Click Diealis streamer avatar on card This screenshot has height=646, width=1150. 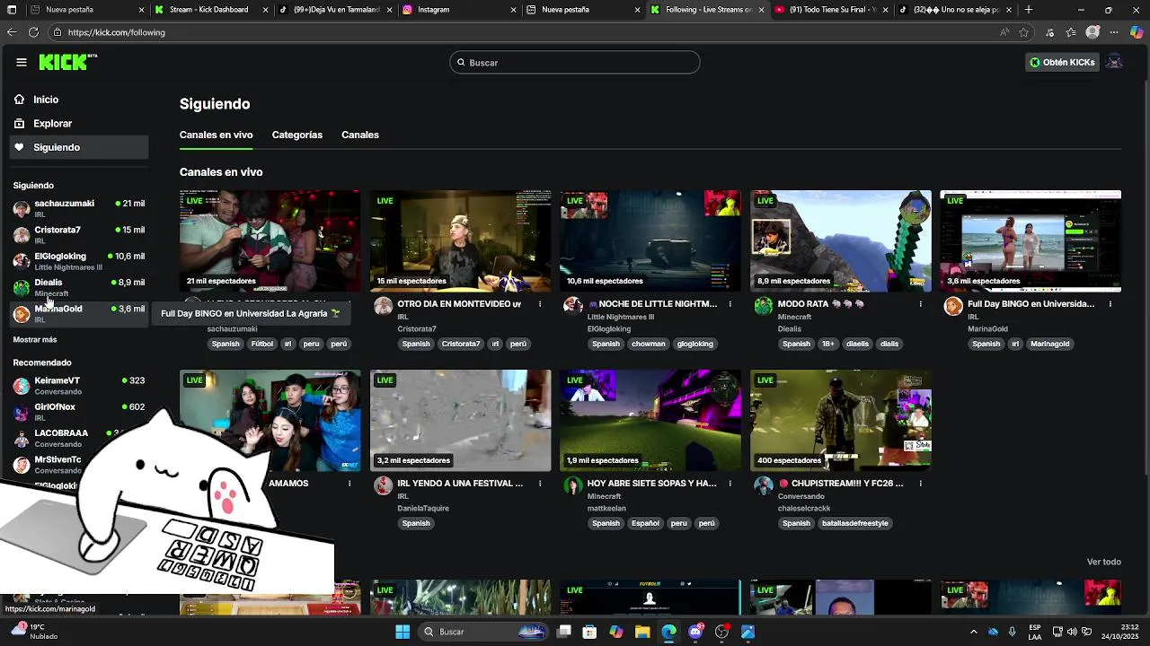click(764, 306)
